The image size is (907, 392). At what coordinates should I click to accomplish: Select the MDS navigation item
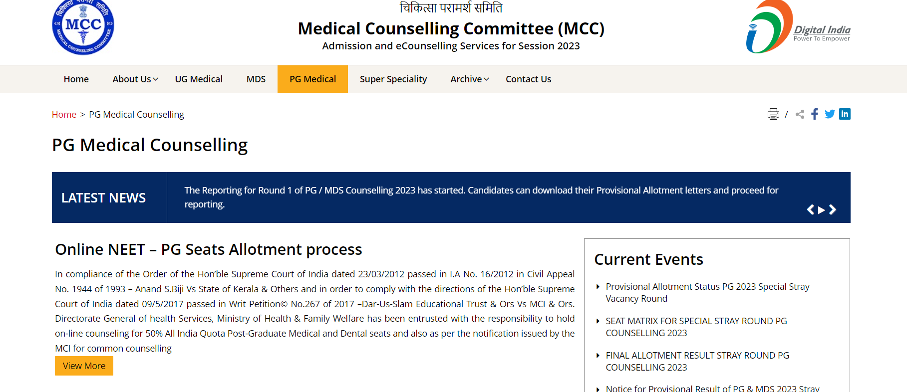[x=256, y=79]
